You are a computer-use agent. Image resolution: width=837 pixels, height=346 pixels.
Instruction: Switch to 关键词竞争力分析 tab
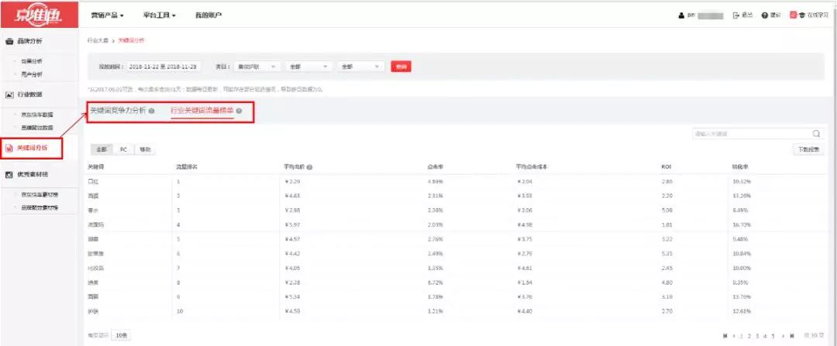(x=117, y=111)
